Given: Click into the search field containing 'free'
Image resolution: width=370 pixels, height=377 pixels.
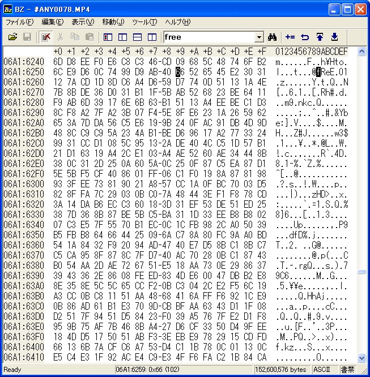Looking at the screenshot, I should [209, 37].
